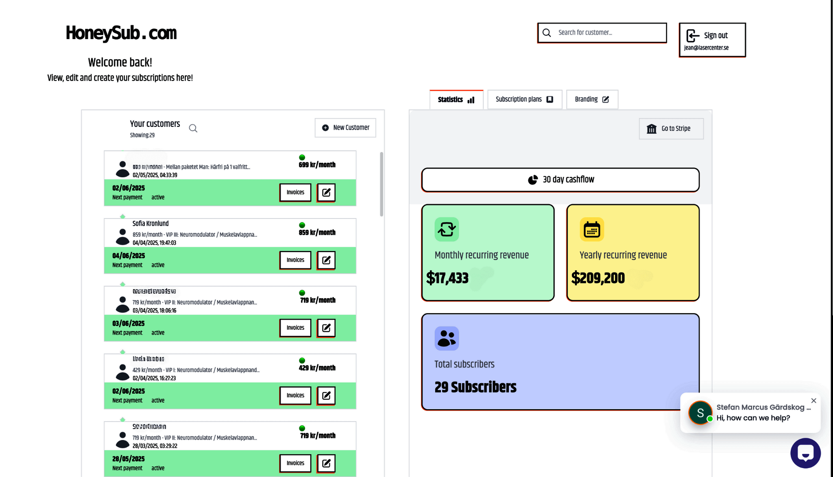Image resolution: width=833 pixels, height=477 pixels.
Task: Open the Branding tab
Action: click(x=592, y=100)
